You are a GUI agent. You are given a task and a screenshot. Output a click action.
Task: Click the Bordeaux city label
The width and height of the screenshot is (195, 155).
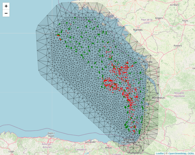(158, 98)
